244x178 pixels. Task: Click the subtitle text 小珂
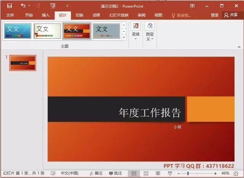pyautogui.click(x=177, y=127)
